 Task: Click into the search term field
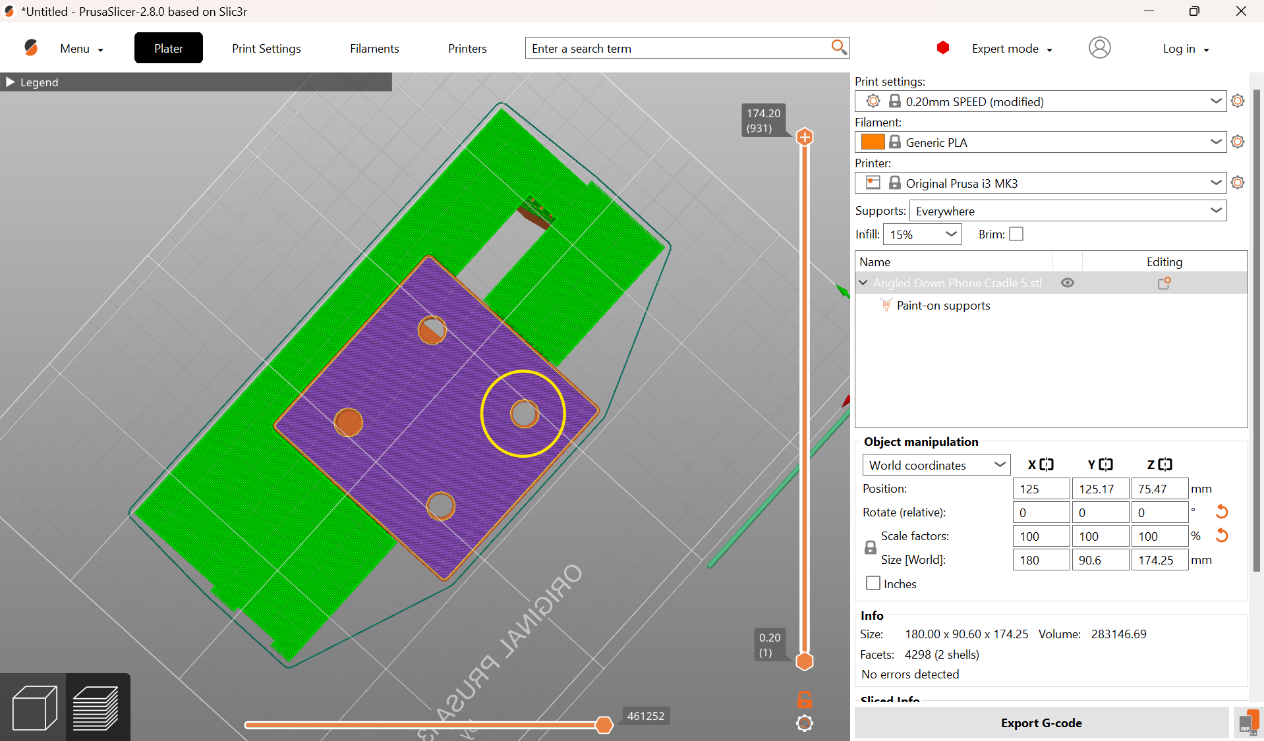pyautogui.click(x=677, y=48)
